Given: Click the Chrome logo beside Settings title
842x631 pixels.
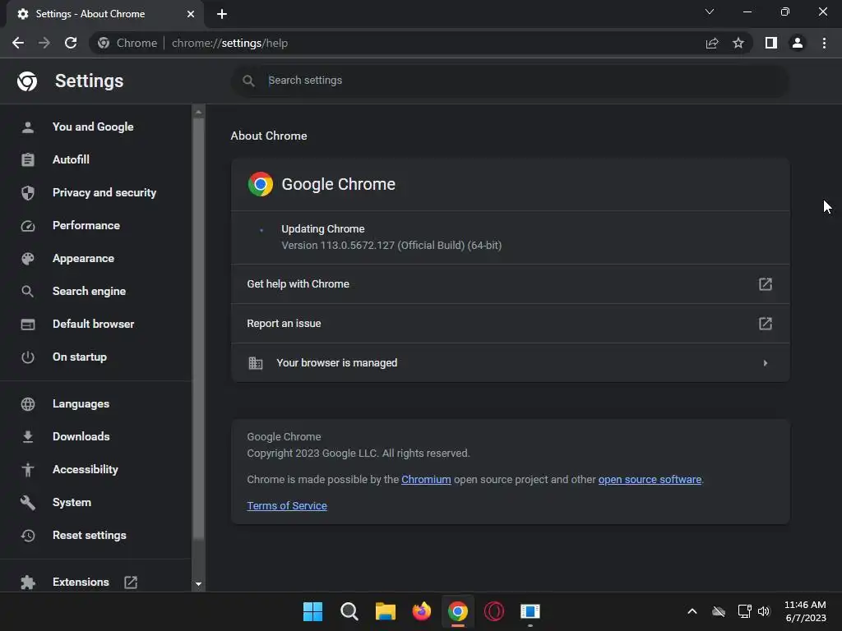Looking at the screenshot, I should pos(27,81).
